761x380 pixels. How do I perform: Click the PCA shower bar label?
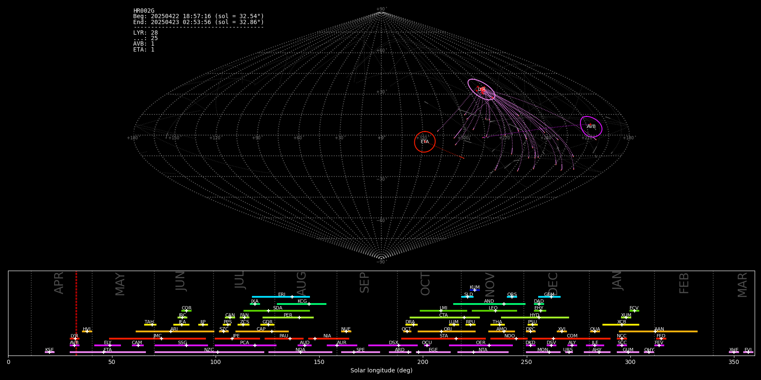(244, 343)
